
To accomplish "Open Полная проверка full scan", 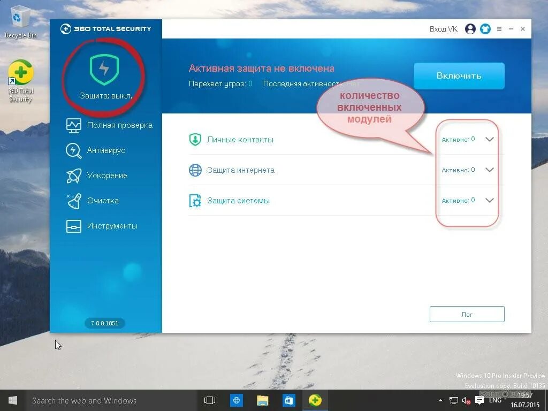I will (x=109, y=125).
